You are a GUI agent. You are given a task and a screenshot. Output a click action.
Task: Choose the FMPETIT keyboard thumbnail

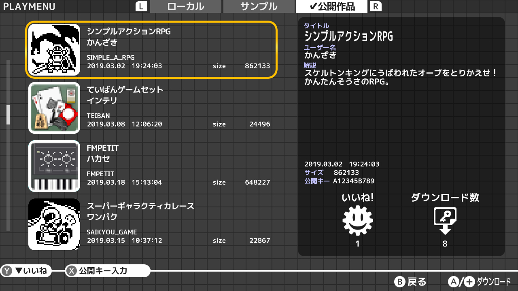(54, 166)
